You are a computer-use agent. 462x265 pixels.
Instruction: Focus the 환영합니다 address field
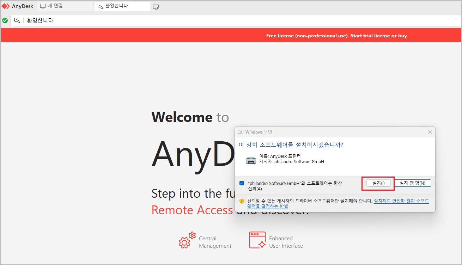(x=236, y=20)
